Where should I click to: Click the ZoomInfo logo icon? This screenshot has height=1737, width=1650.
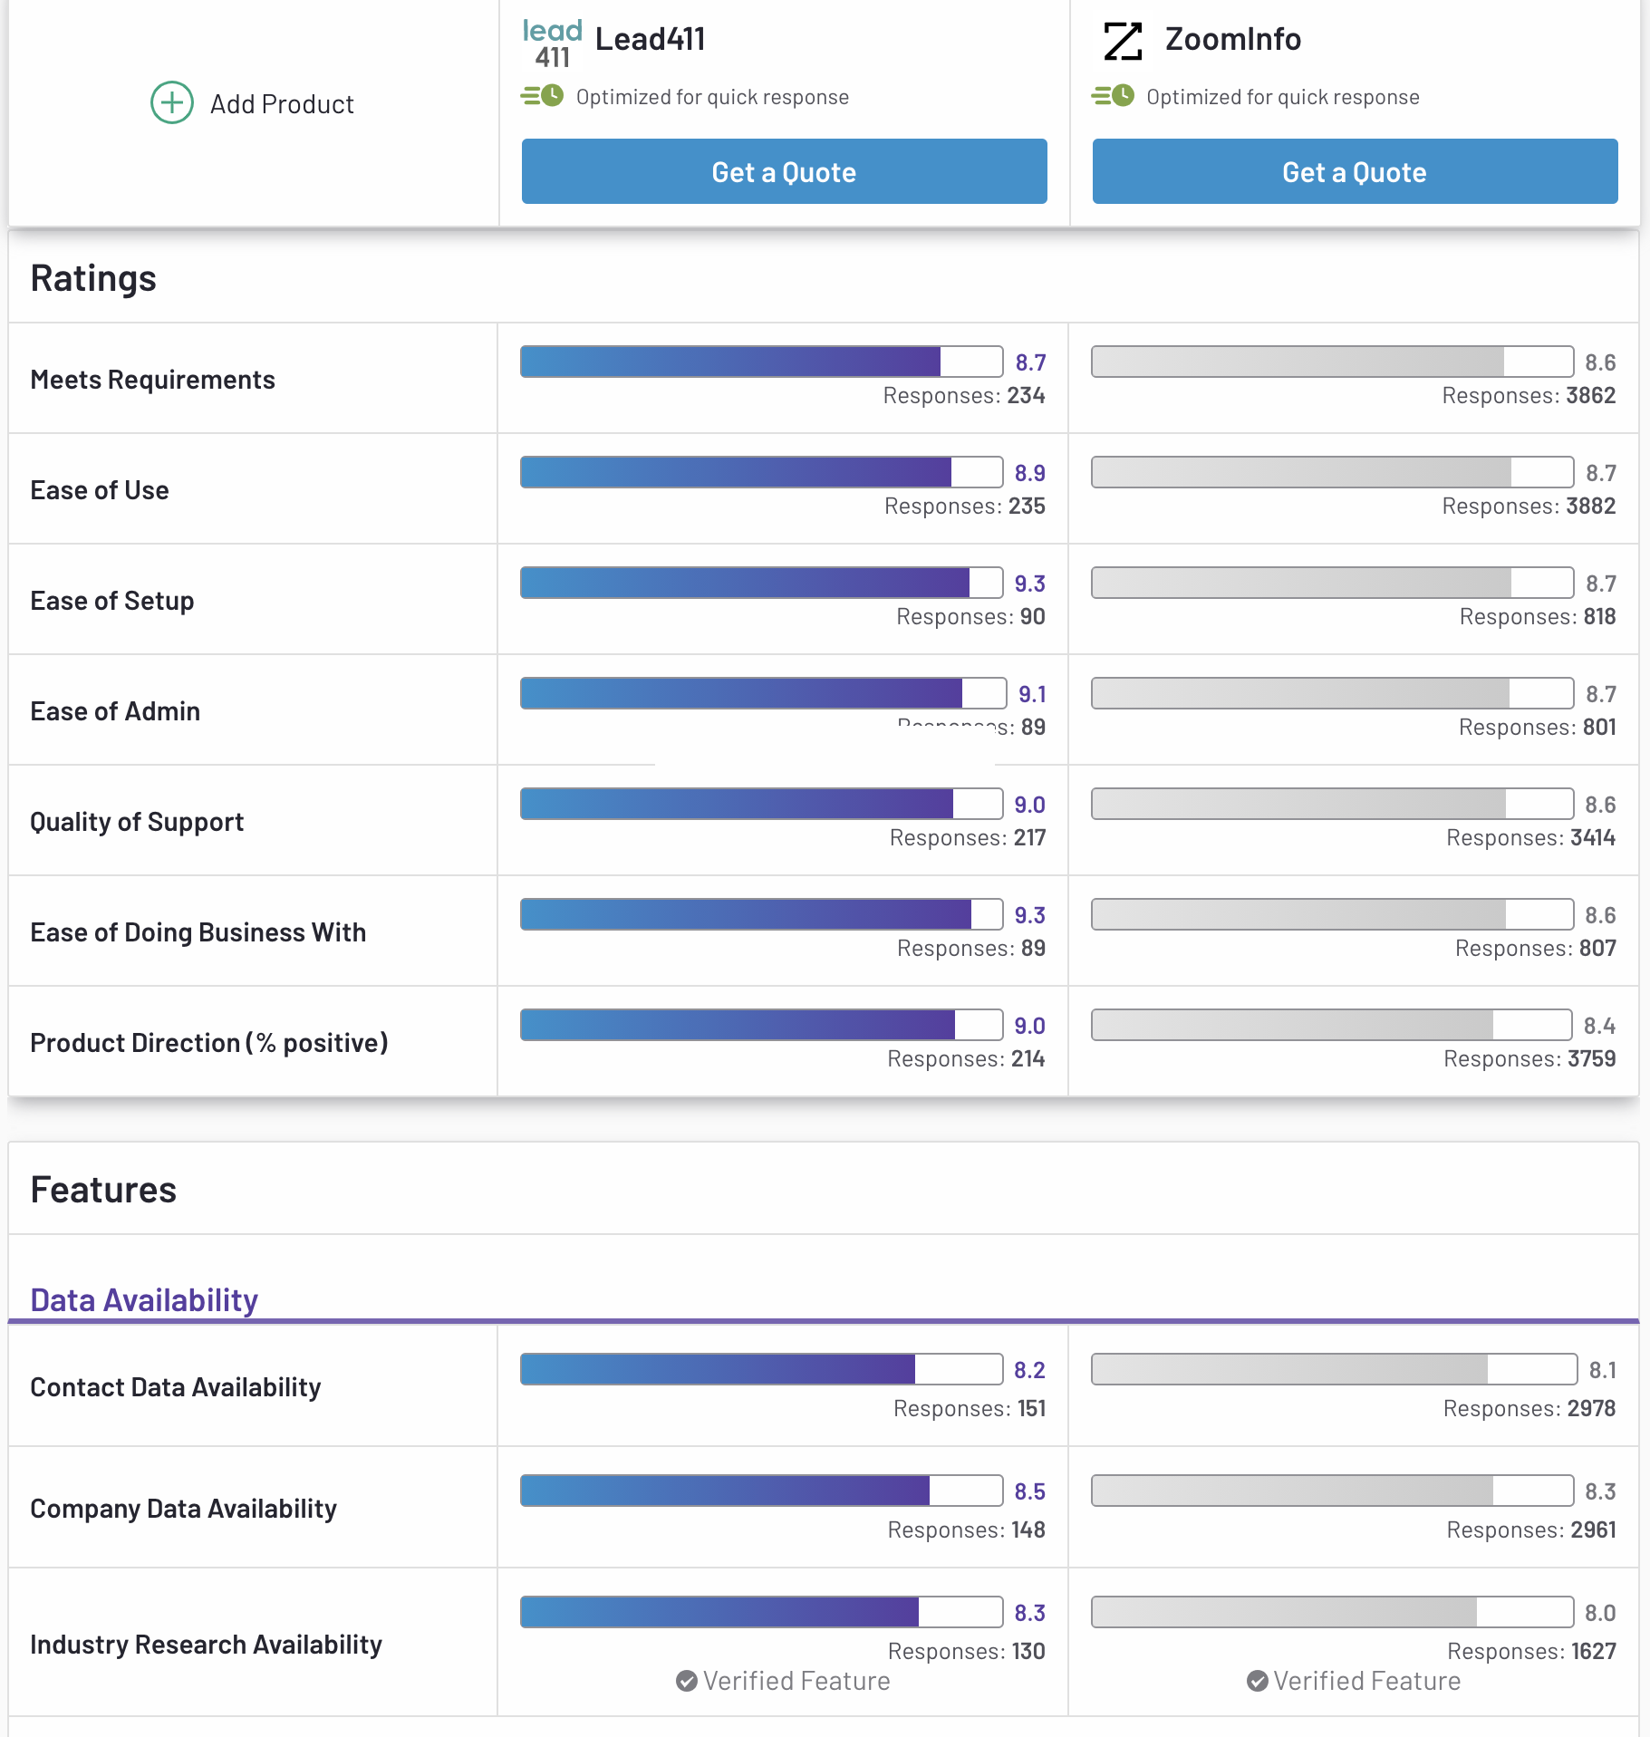[x=1123, y=41]
